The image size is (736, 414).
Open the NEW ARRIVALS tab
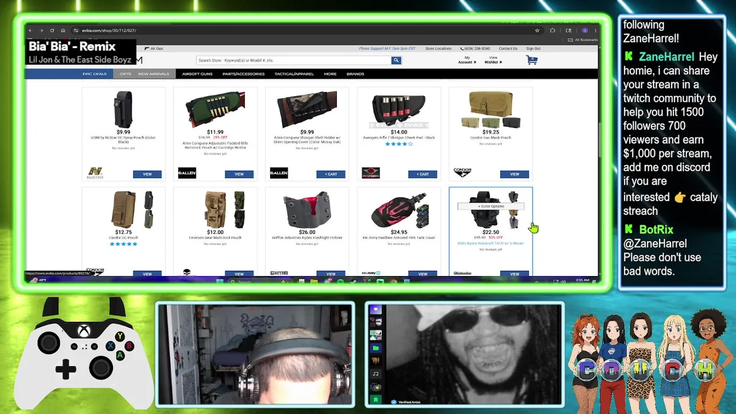coord(154,74)
